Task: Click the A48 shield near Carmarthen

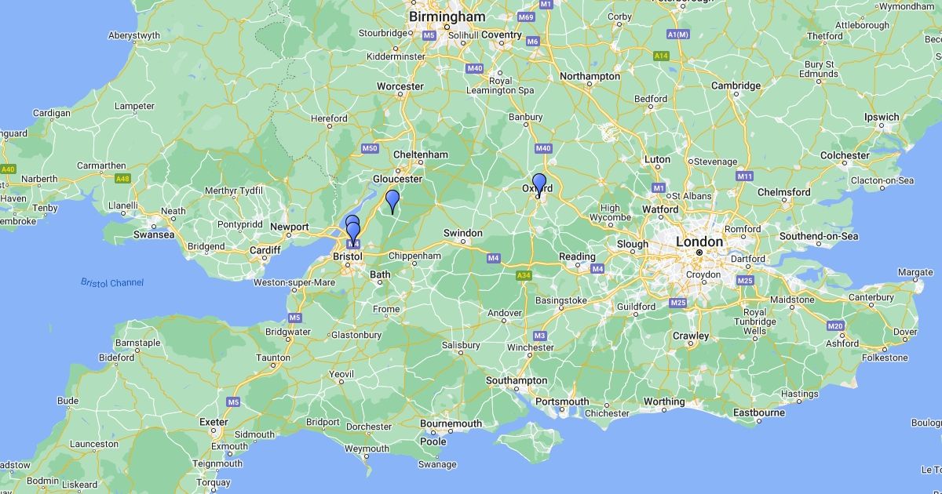Action: tap(122, 179)
